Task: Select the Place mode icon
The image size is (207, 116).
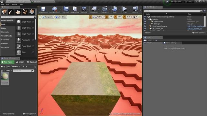Action: pyautogui.click(x=4, y=12)
